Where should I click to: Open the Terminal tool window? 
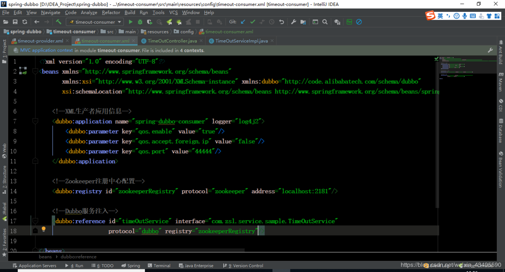(159, 266)
